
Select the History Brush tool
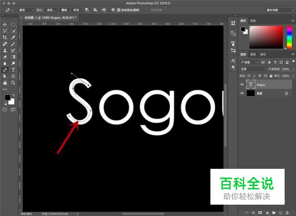13,50
